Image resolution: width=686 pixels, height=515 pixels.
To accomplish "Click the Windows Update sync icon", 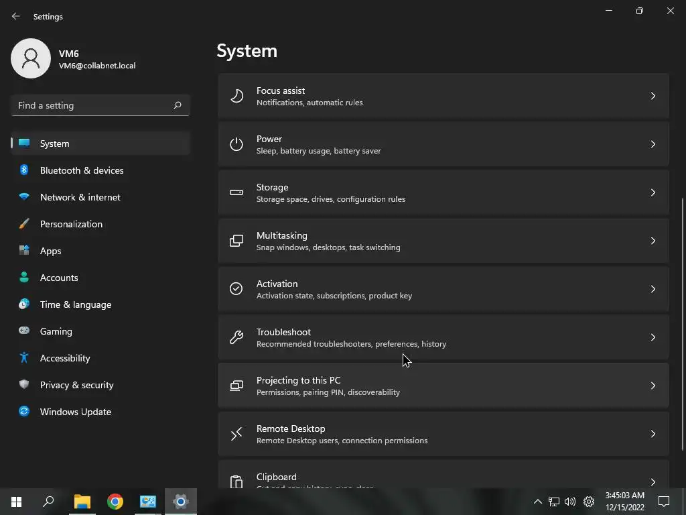I will pos(24,411).
